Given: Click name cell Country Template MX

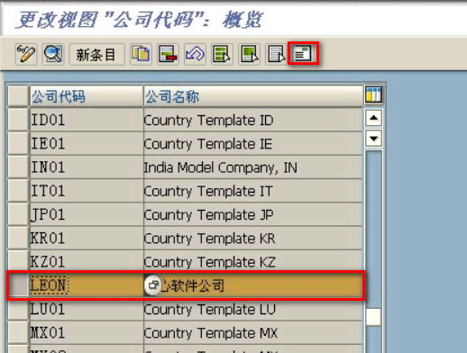Looking at the screenshot, I should click(x=253, y=333).
